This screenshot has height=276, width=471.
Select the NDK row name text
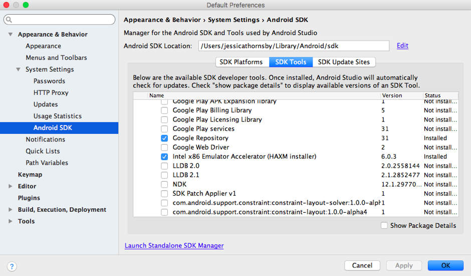[179, 184]
